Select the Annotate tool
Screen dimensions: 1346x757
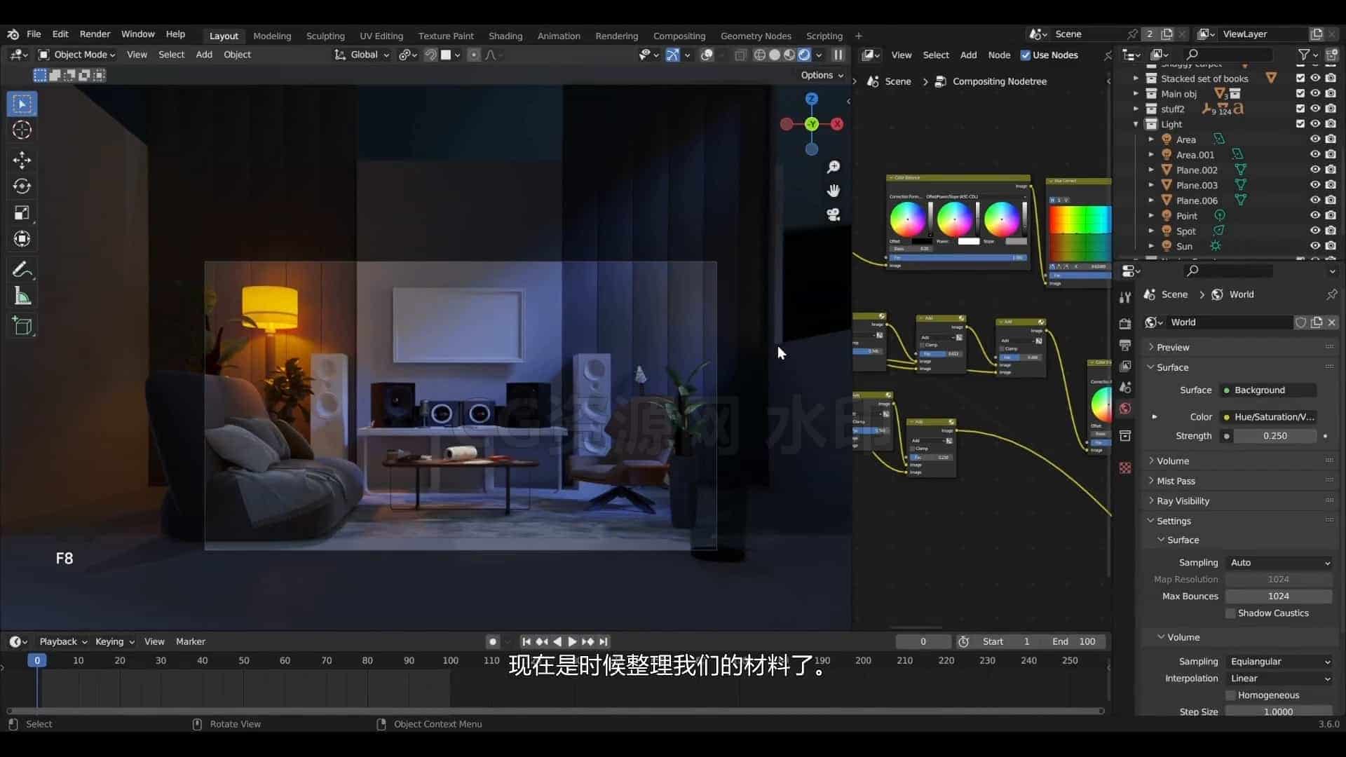point(22,270)
